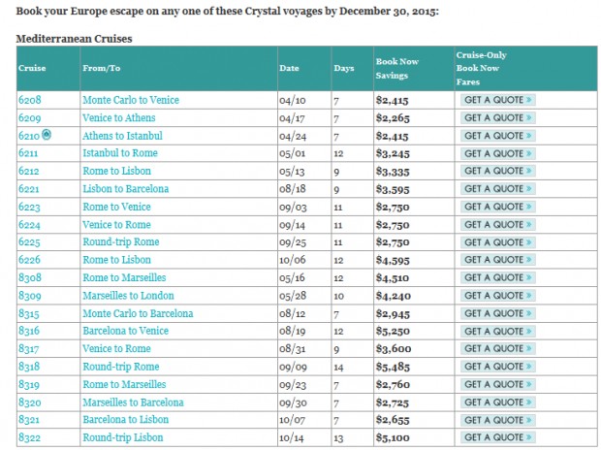Get a quote for cruise 8321
The height and width of the screenshot is (450, 601).
pyautogui.click(x=497, y=421)
